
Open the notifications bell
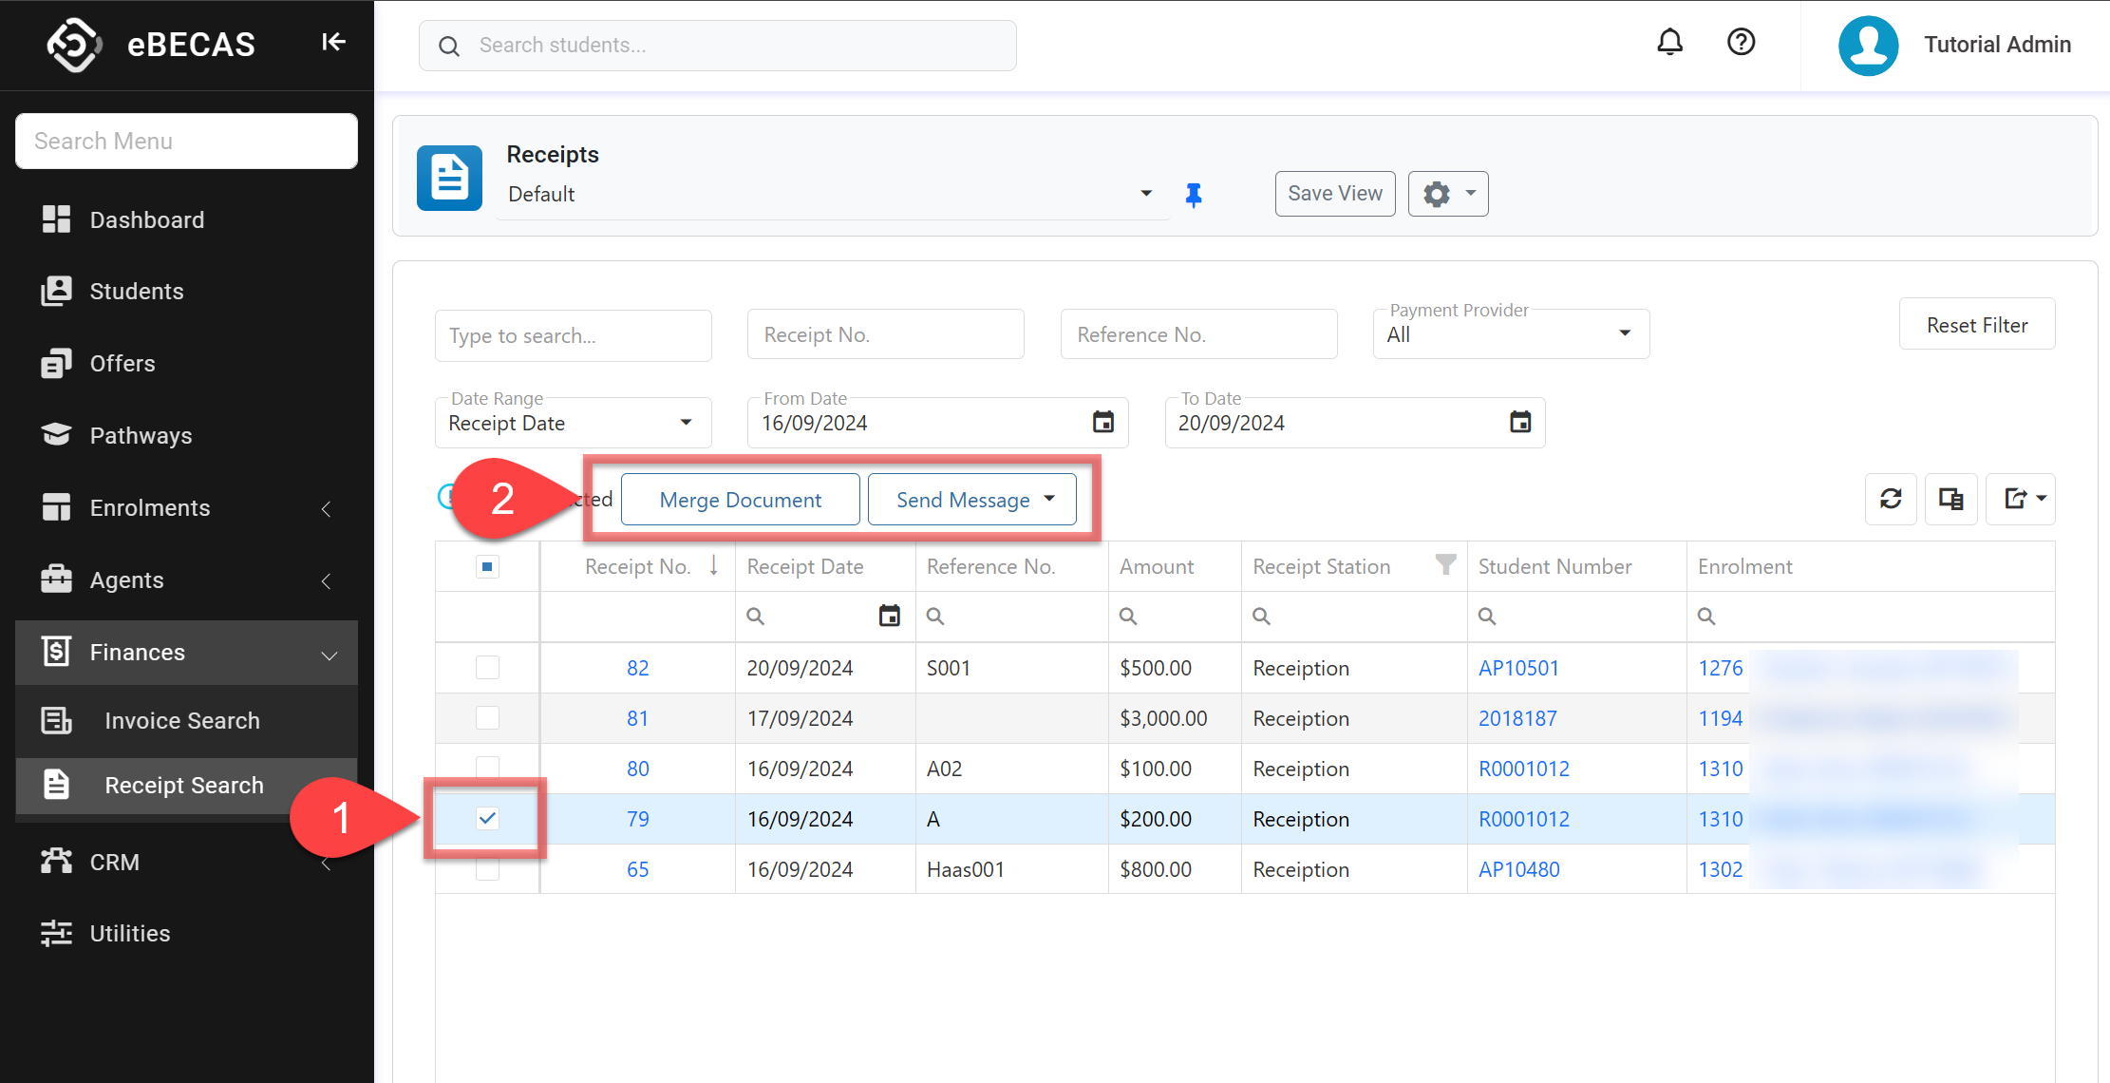[x=1669, y=42]
